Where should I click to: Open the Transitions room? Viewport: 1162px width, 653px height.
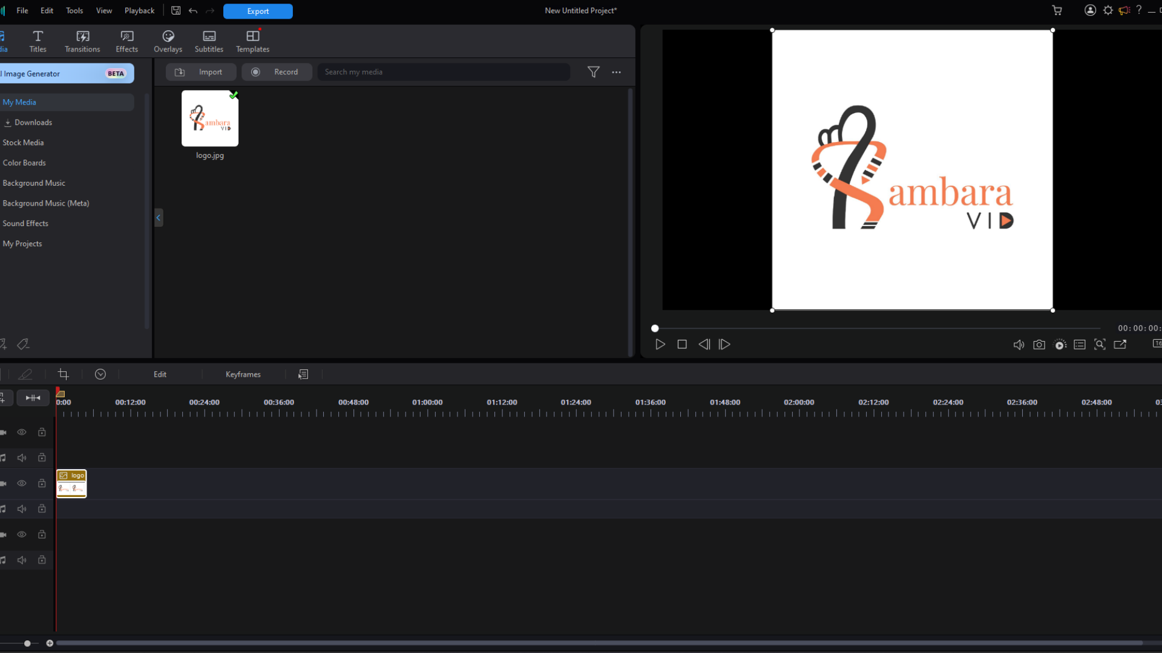click(x=82, y=42)
